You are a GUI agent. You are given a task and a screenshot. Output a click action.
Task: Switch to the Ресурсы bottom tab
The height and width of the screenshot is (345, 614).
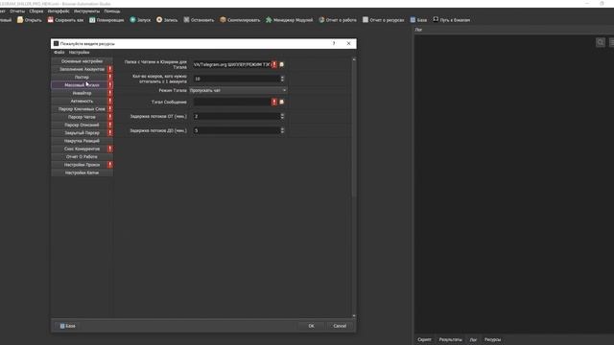(x=492, y=339)
